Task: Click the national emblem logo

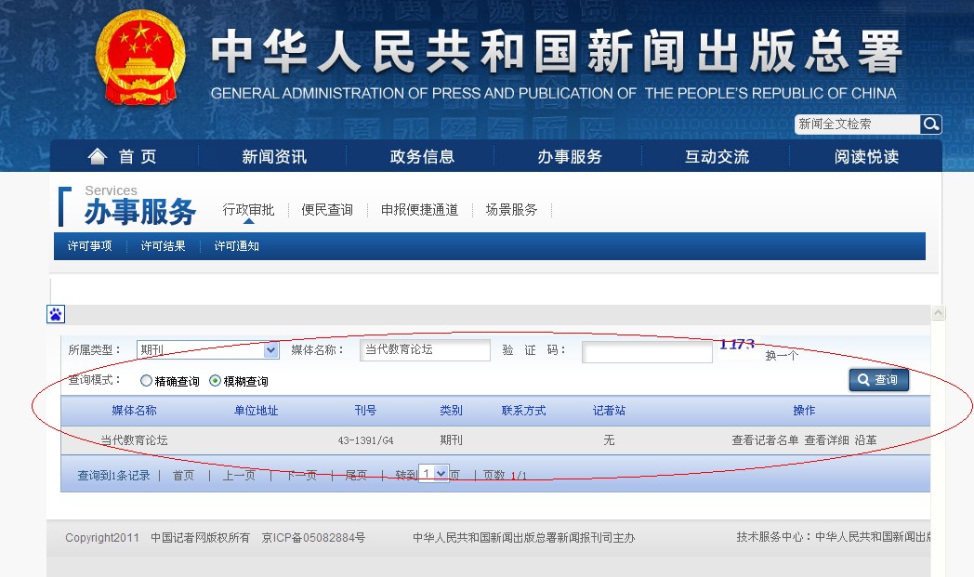Action: [x=140, y=58]
